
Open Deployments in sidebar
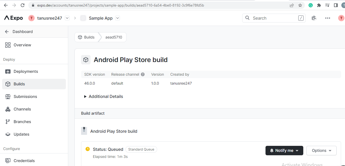pyautogui.click(x=34, y=71)
